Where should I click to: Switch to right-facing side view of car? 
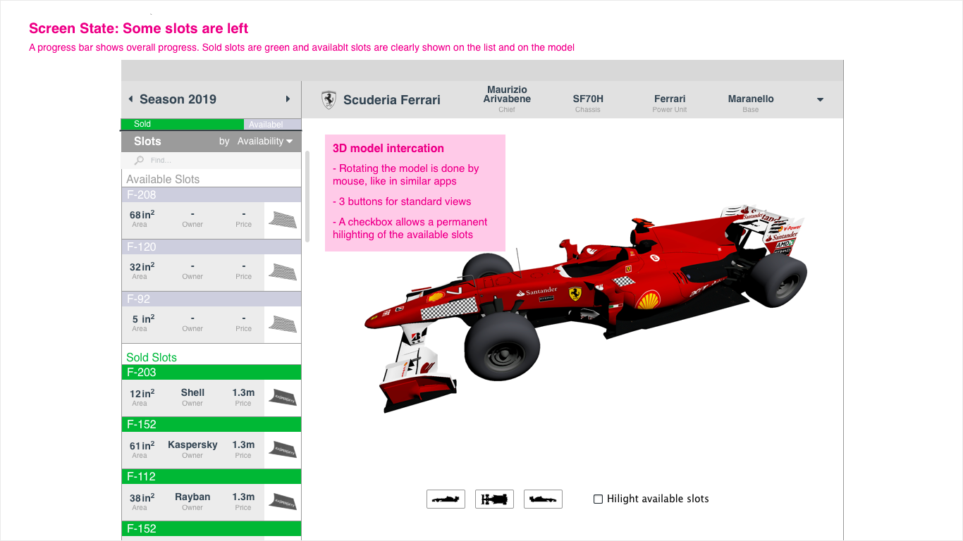pos(543,499)
